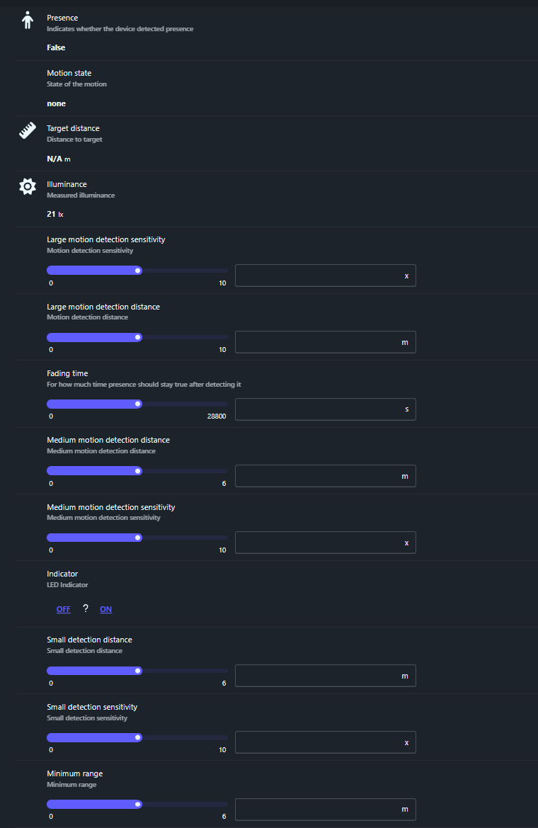Focus the Fading time seconds input field
The width and height of the screenshot is (538, 828).
(319, 409)
